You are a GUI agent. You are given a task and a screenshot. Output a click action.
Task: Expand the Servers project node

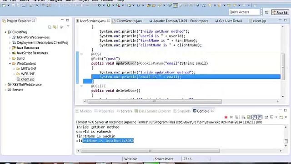click(x=5, y=90)
